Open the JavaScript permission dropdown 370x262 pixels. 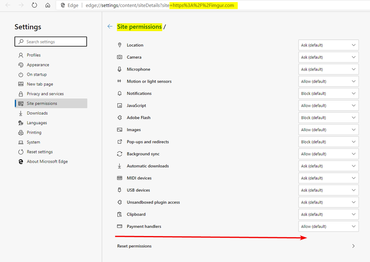click(x=329, y=106)
